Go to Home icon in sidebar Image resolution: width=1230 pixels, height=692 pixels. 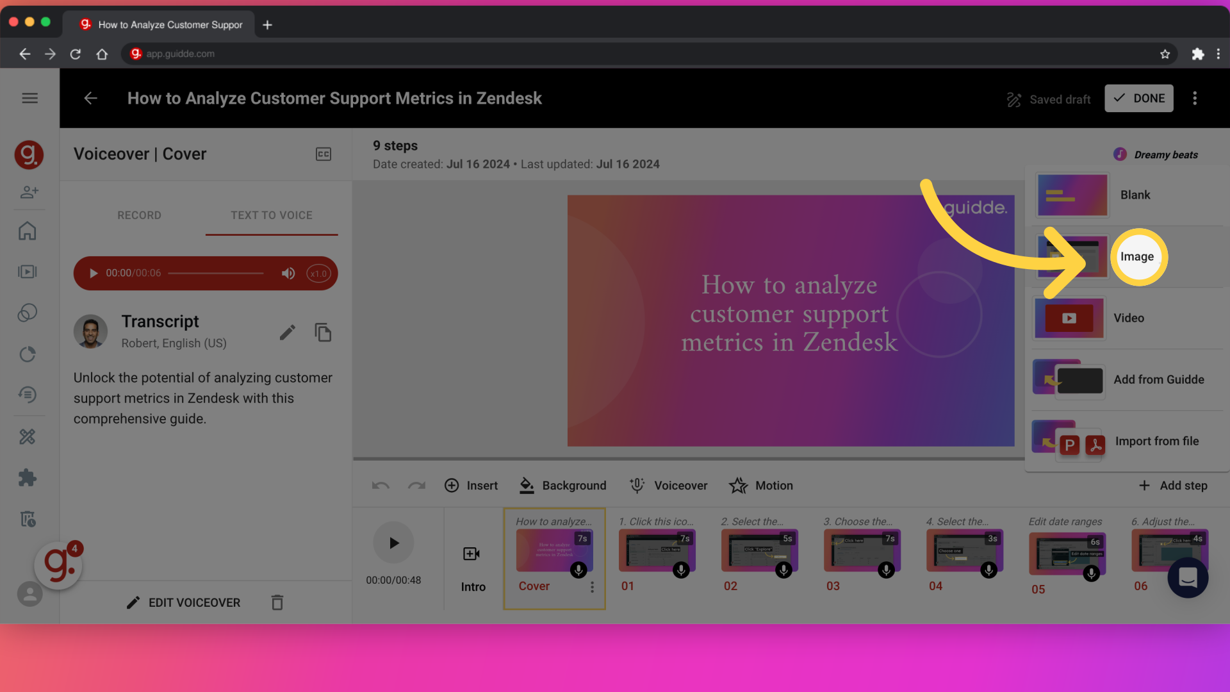pyautogui.click(x=28, y=231)
